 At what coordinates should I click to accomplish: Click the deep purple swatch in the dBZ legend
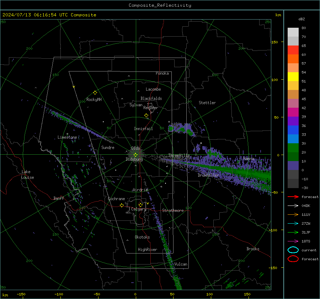[x=293, y=121]
